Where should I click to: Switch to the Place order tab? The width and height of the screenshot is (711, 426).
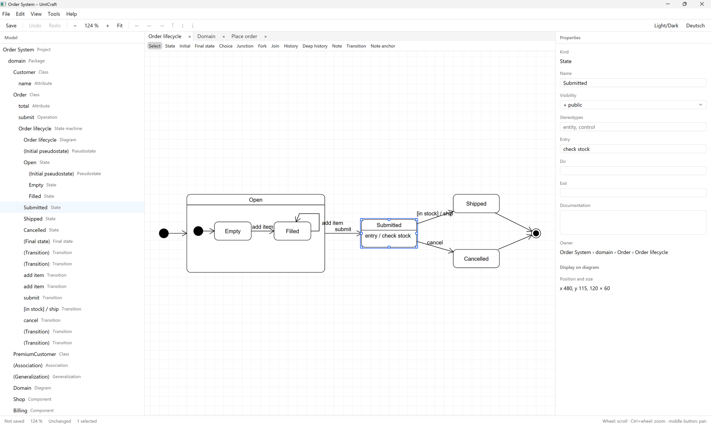tap(244, 36)
